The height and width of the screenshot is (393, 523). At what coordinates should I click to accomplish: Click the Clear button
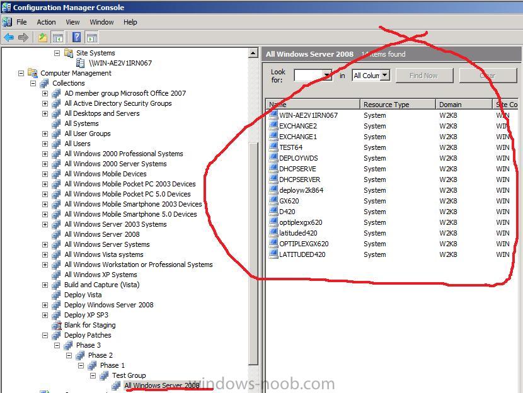488,76
